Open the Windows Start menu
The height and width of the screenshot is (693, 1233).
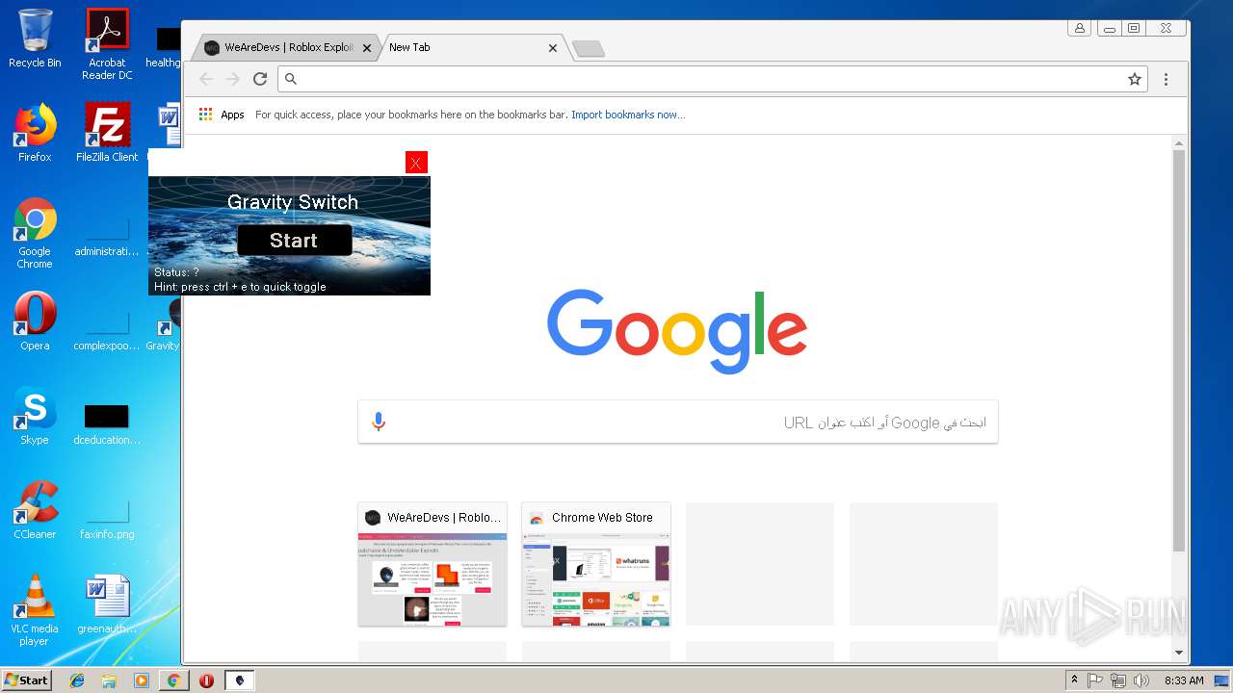[x=26, y=680]
